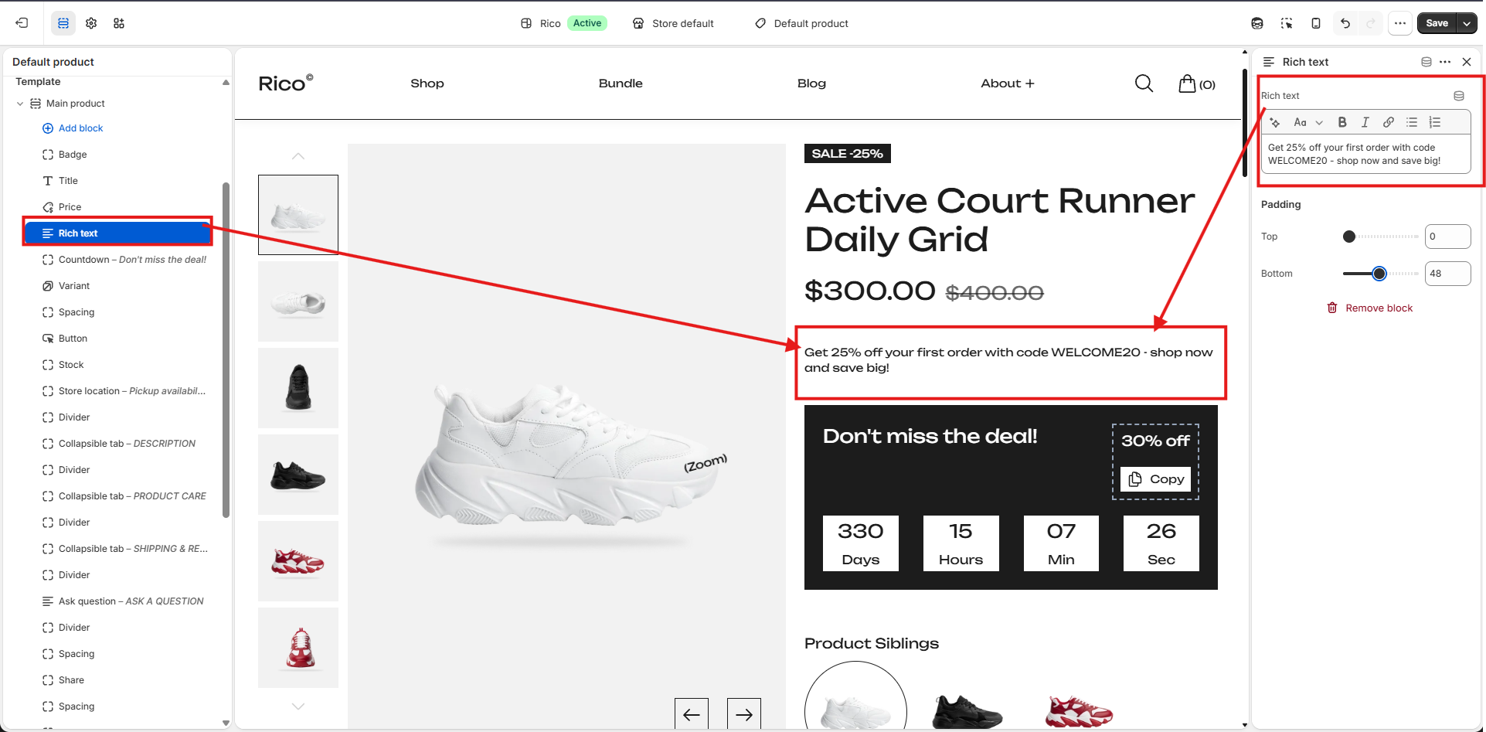The width and height of the screenshot is (1486, 732).
Task: Open the Default product template selector
Action: click(801, 23)
